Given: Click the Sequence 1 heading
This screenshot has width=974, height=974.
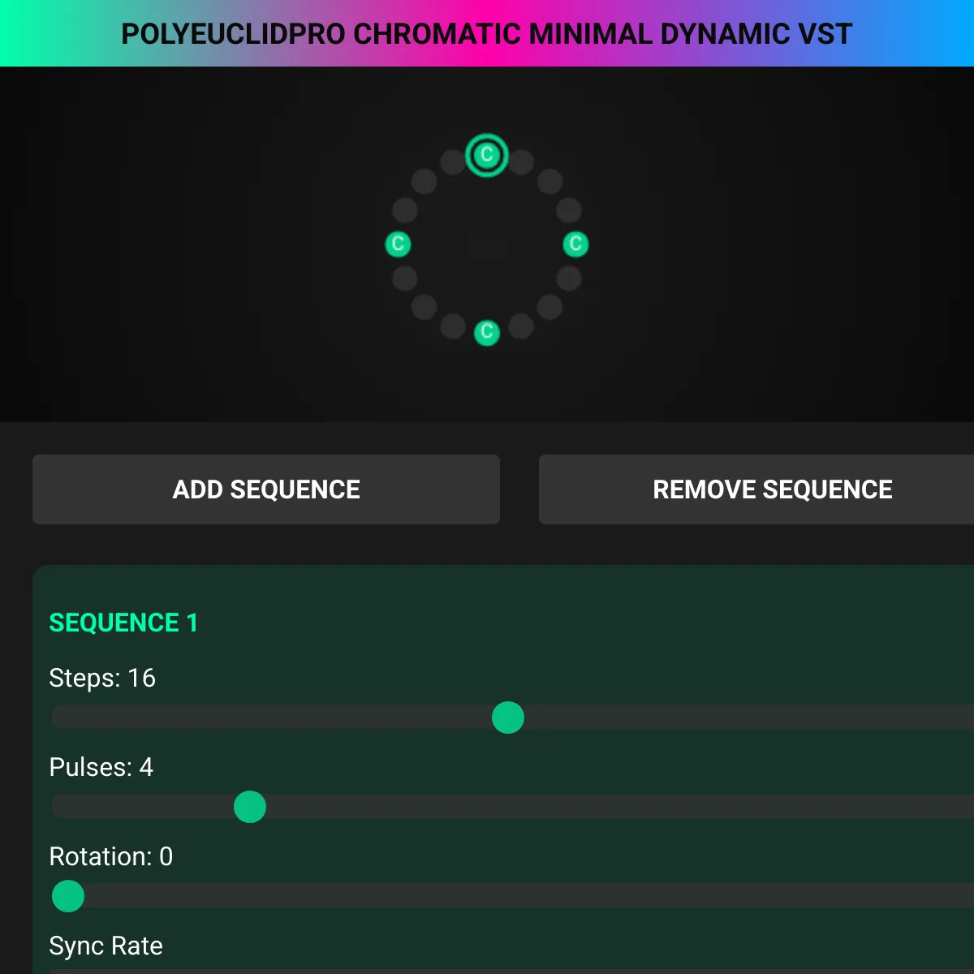Looking at the screenshot, I should pyautogui.click(x=123, y=623).
